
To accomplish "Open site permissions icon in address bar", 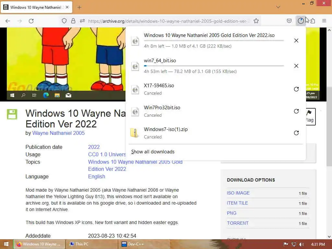I will [82, 21].
